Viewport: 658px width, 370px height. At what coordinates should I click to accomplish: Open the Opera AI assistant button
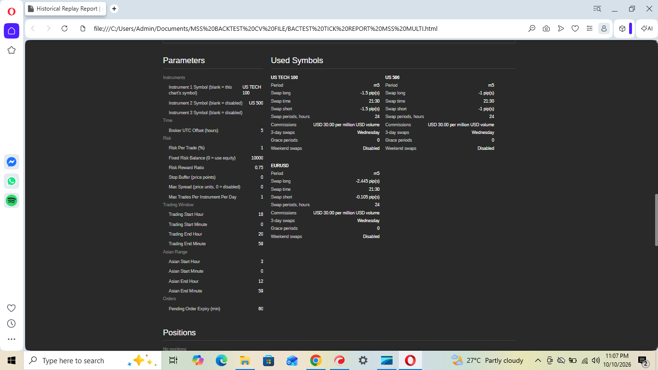pos(647,28)
